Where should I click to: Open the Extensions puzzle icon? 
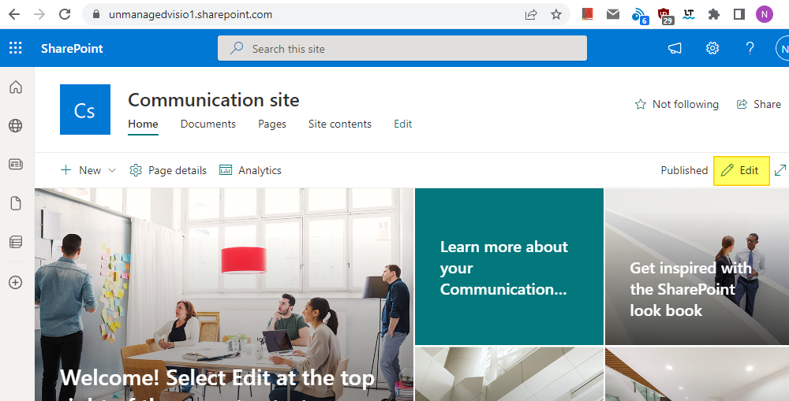coord(713,14)
